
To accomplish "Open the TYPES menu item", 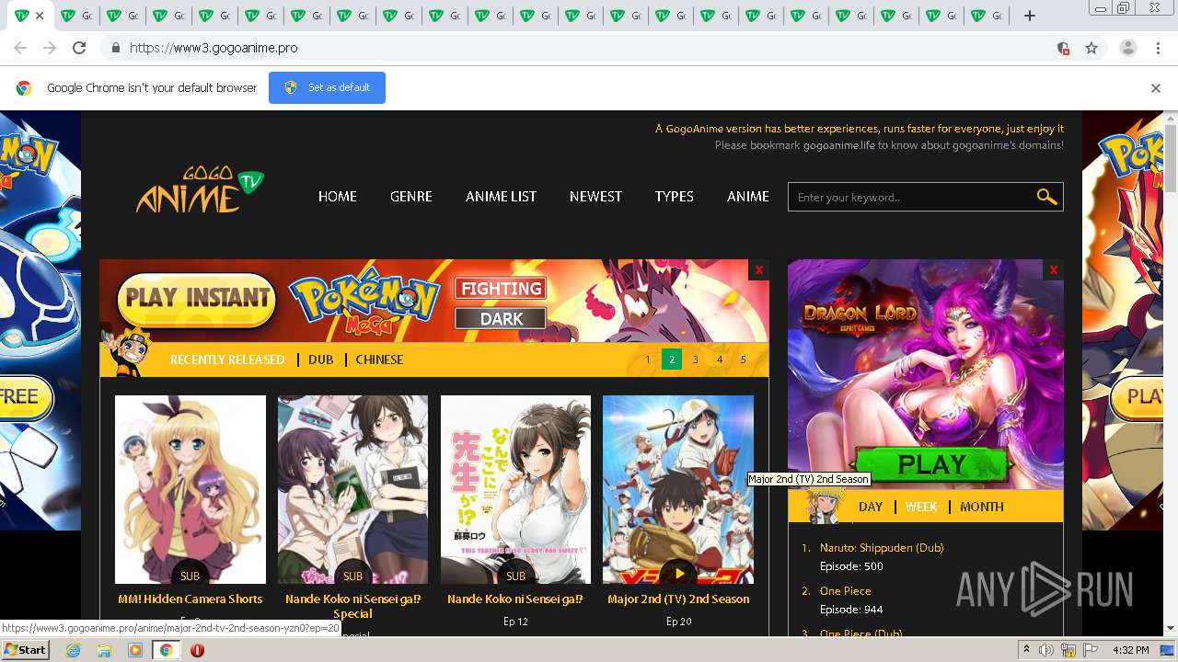I will 675,196.
